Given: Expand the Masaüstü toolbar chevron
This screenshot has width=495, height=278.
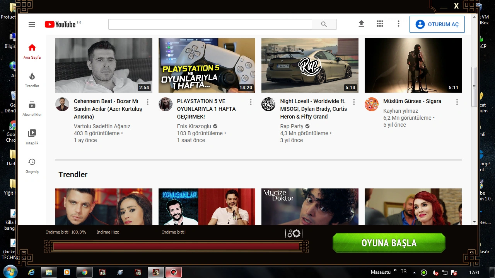Looking at the screenshot, I should tap(395, 271).
